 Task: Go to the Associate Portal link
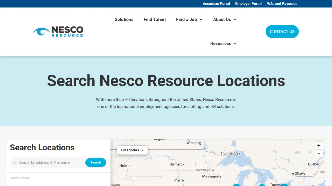click(216, 4)
